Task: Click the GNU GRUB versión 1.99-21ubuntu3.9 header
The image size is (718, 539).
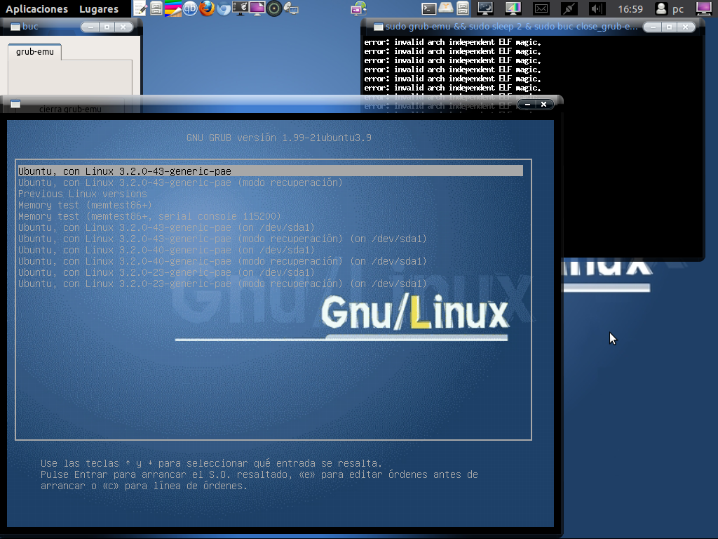Action: 279,138
